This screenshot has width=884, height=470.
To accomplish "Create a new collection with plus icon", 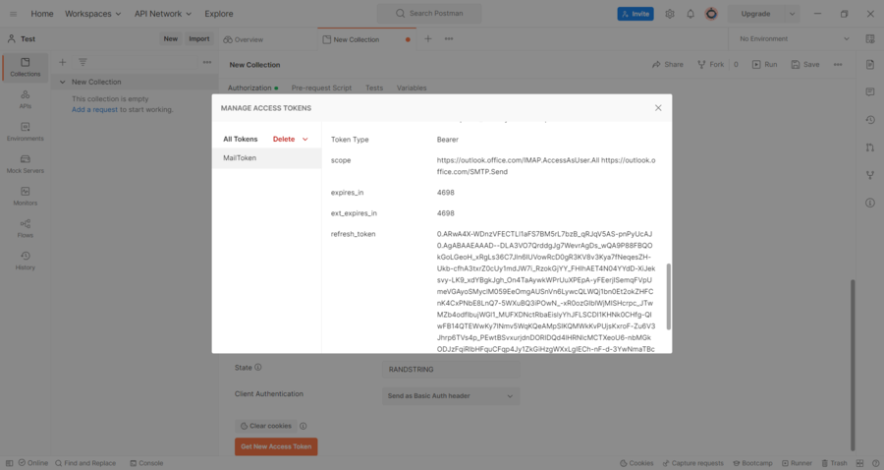I will [x=63, y=62].
